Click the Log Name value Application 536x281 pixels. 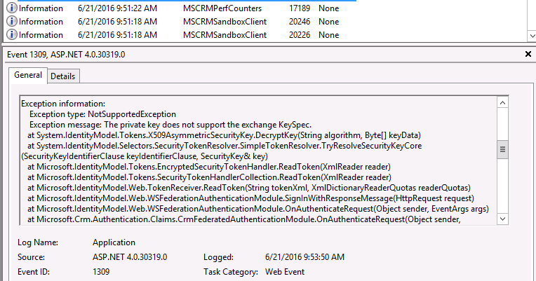pyautogui.click(x=114, y=242)
